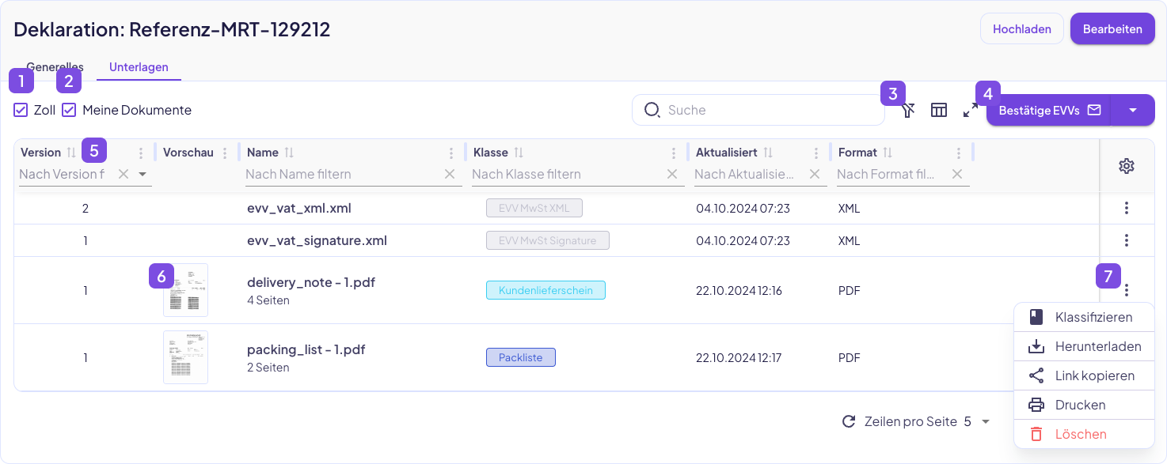Uncheck the Zoll checkbox
Screen dimensions: 1167x464
click(21, 110)
